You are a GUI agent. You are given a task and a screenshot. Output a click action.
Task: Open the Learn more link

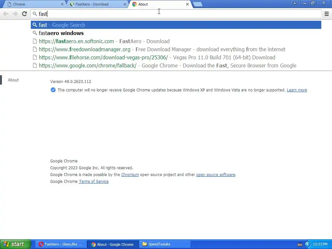coord(297,90)
